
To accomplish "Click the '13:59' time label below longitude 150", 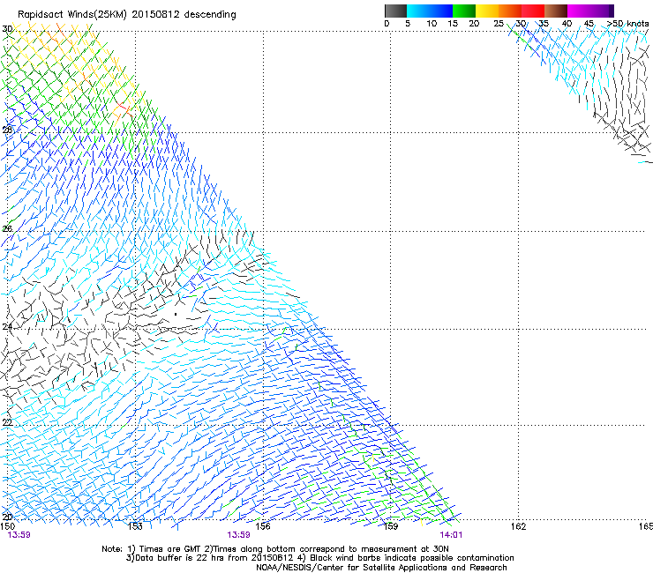I will tap(19, 535).
